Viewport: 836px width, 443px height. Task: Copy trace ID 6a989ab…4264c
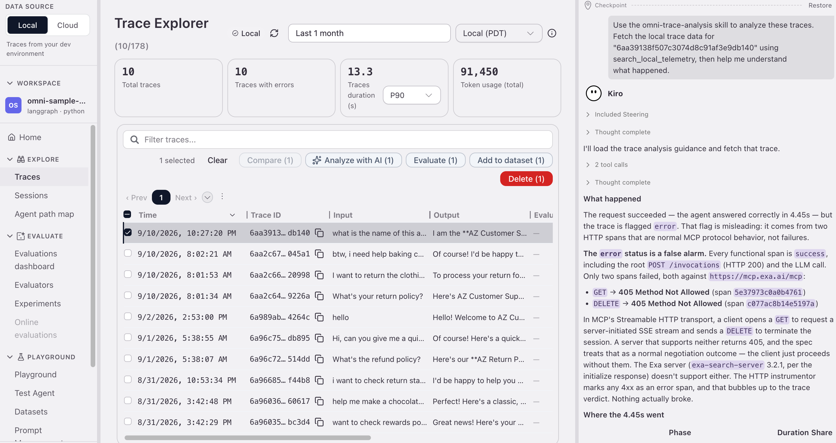(x=319, y=317)
